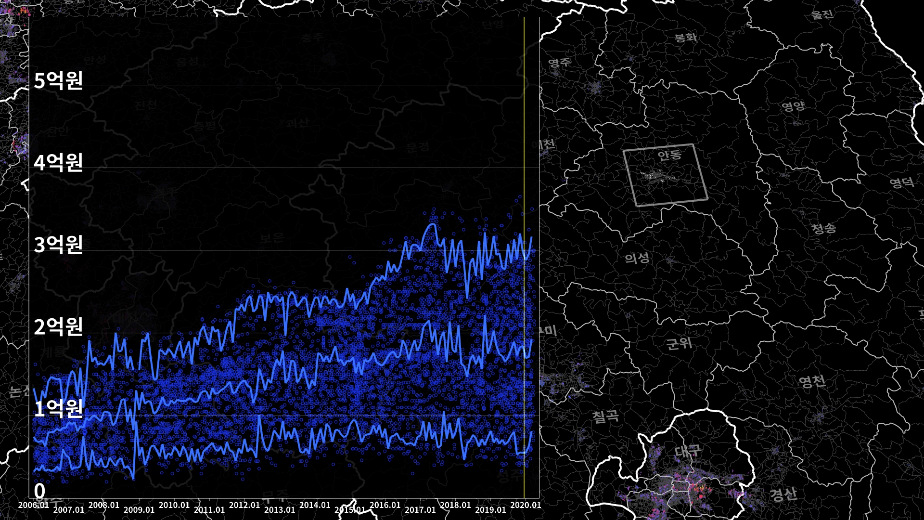Click the 칠곡 region label
The width and height of the screenshot is (924, 520).
click(x=605, y=416)
